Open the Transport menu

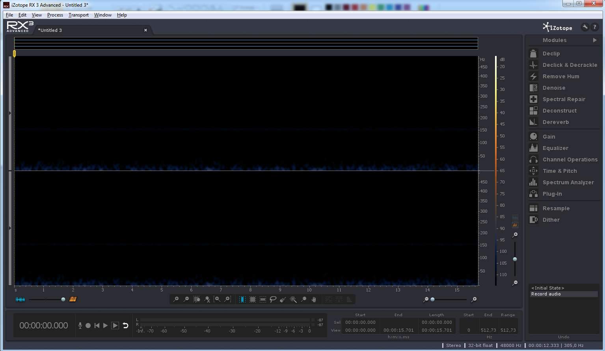tap(78, 15)
